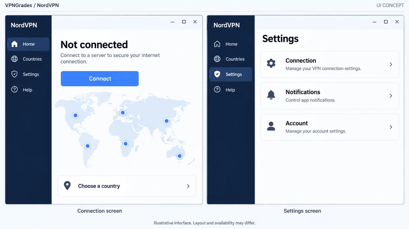The height and width of the screenshot is (229, 409).
Task: Minimize the Settings screen window
Action: [x=374, y=22]
